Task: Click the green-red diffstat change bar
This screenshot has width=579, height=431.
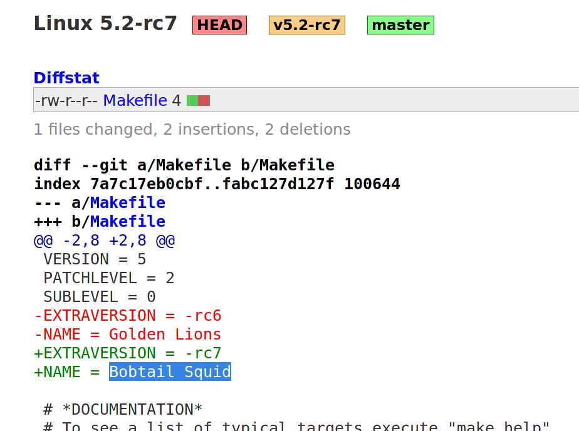Action: click(198, 100)
